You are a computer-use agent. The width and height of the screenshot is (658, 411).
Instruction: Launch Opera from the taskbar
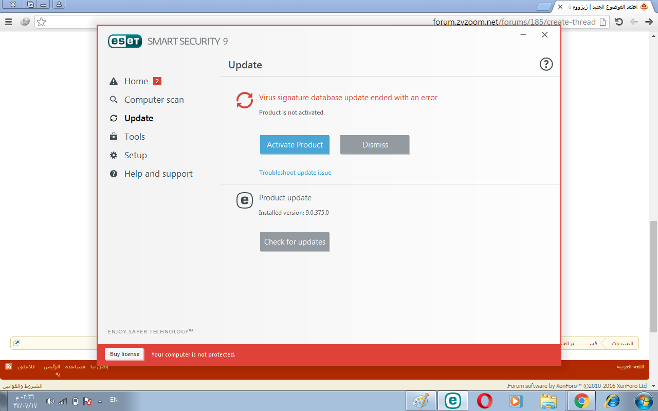coord(485,401)
